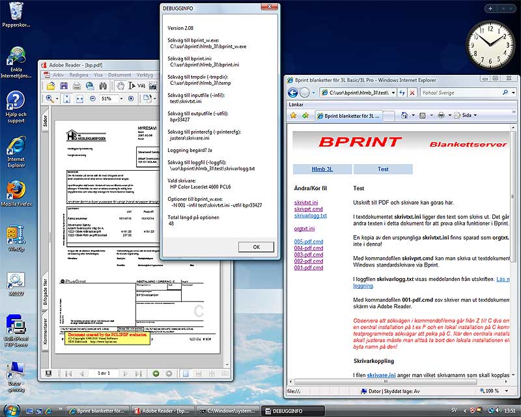This screenshot has height=417, width=521.
Task: Click the Favorites star icon in Internet Explorer
Action: (x=294, y=115)
